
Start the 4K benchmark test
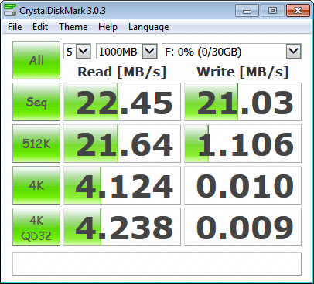(36, 185)
